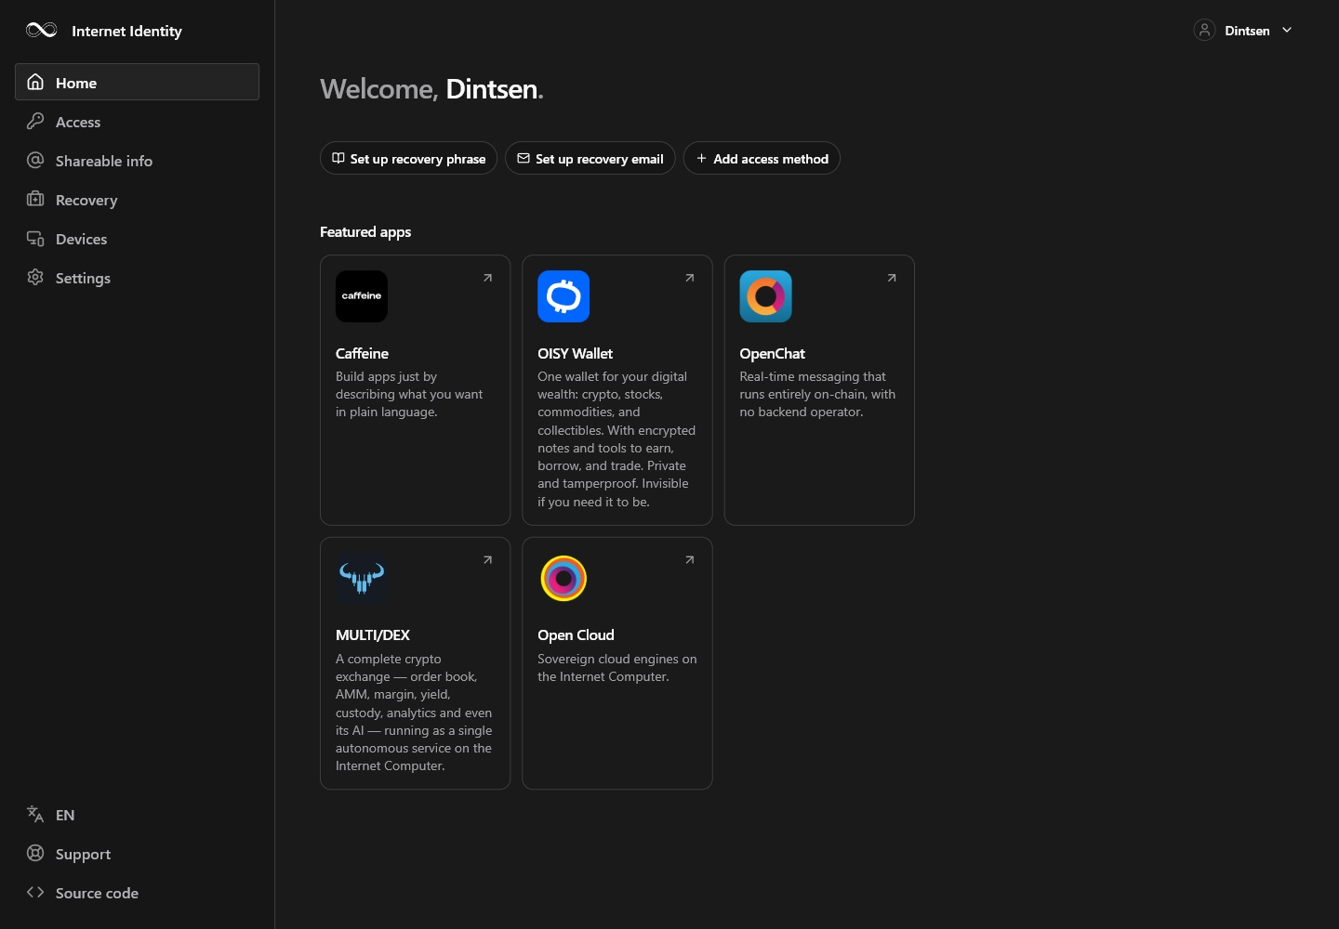Image resolution: width=1339 pixels, height=929 pixels.
Task: Click Add access method button
Action: click(762, 158)
